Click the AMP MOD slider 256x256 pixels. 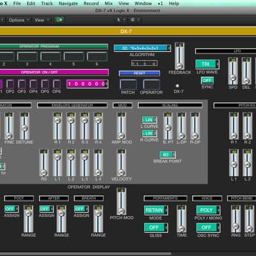[x=121, y=126]
